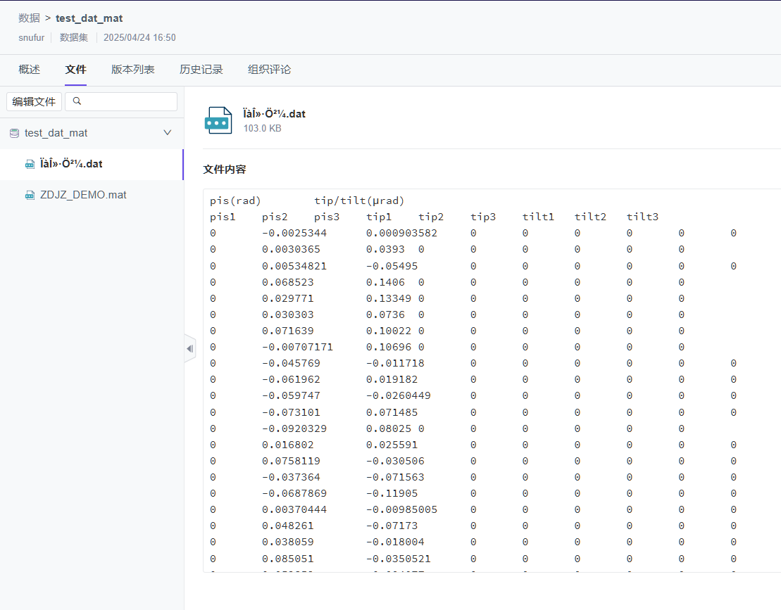Click the test_dat_mat breadcrumb title
Screen dimensions: 781x610
tap(89, 18)
